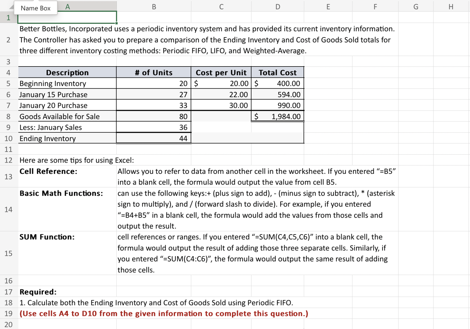Click 'Here are some tips for using Excel:'
Image resolution: width=470 pixels, height=329 pixels.
coord(77,160)
